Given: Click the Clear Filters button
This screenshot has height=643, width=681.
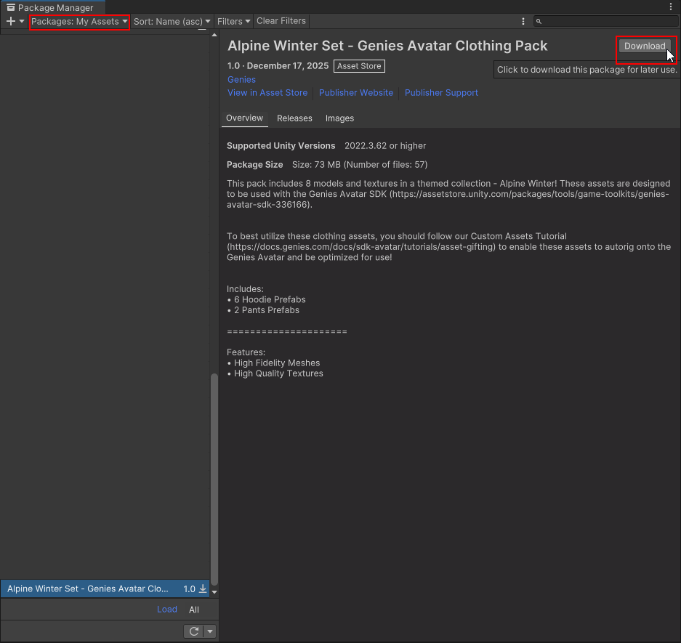Looking at the screenshot, I should 281,21.
